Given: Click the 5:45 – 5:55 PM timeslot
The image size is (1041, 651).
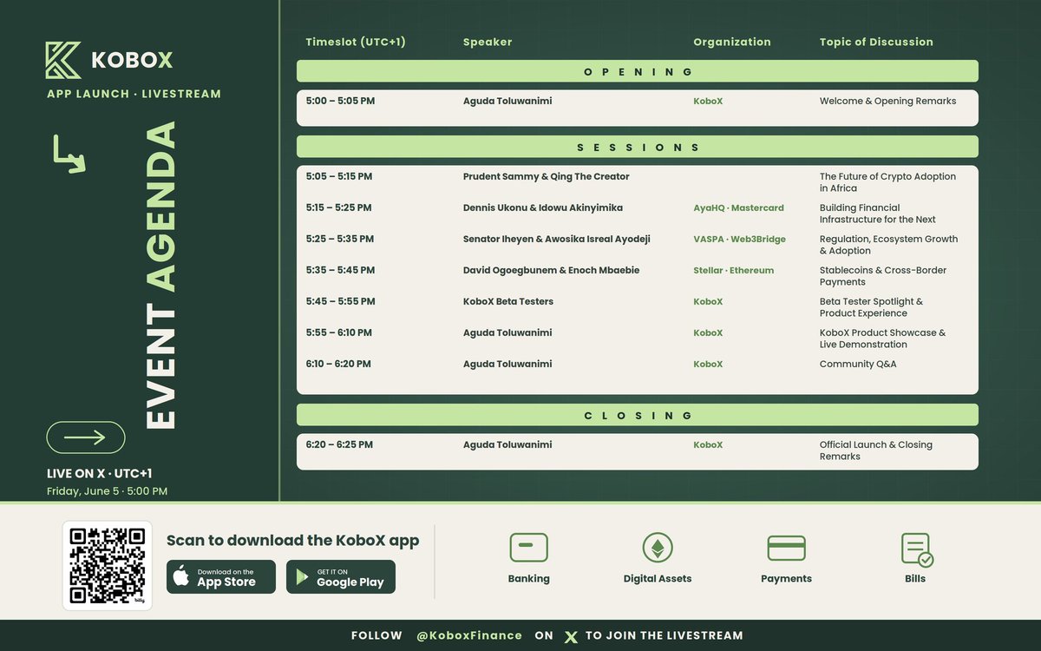Looking at the screenshot, I should pos(340,301).
